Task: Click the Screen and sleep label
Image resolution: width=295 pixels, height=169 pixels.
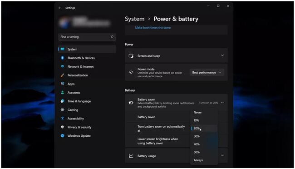Action: (149, 56)
